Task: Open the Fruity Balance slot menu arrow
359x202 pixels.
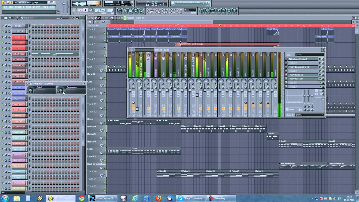Action: pos(286,75)
